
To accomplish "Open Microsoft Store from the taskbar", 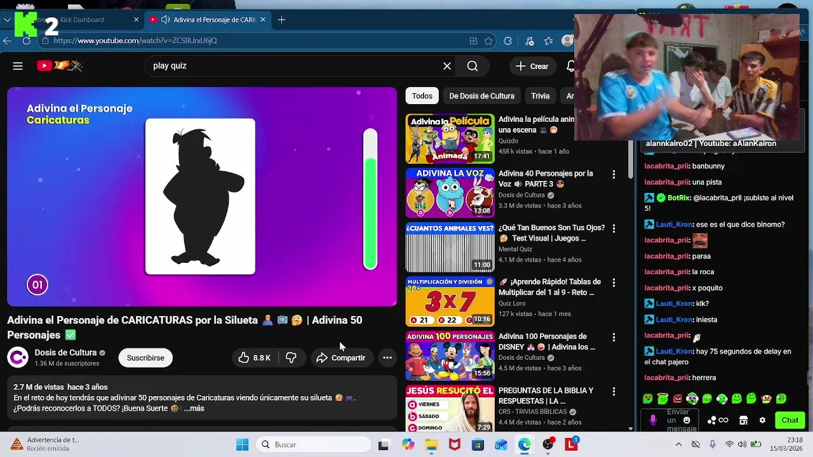I will pyautogui.click(x=478, y=445).
